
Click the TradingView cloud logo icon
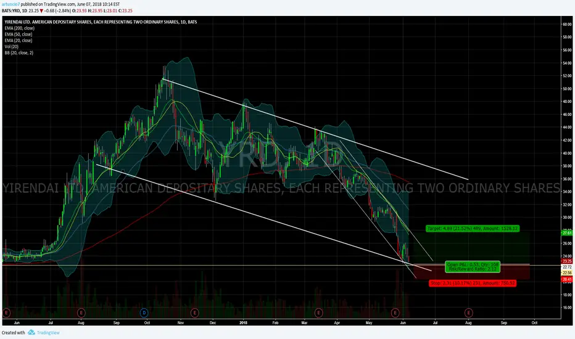[31, 332]
